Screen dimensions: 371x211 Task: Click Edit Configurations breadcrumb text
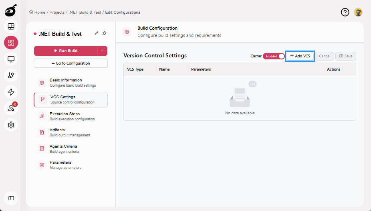(123, 12)
